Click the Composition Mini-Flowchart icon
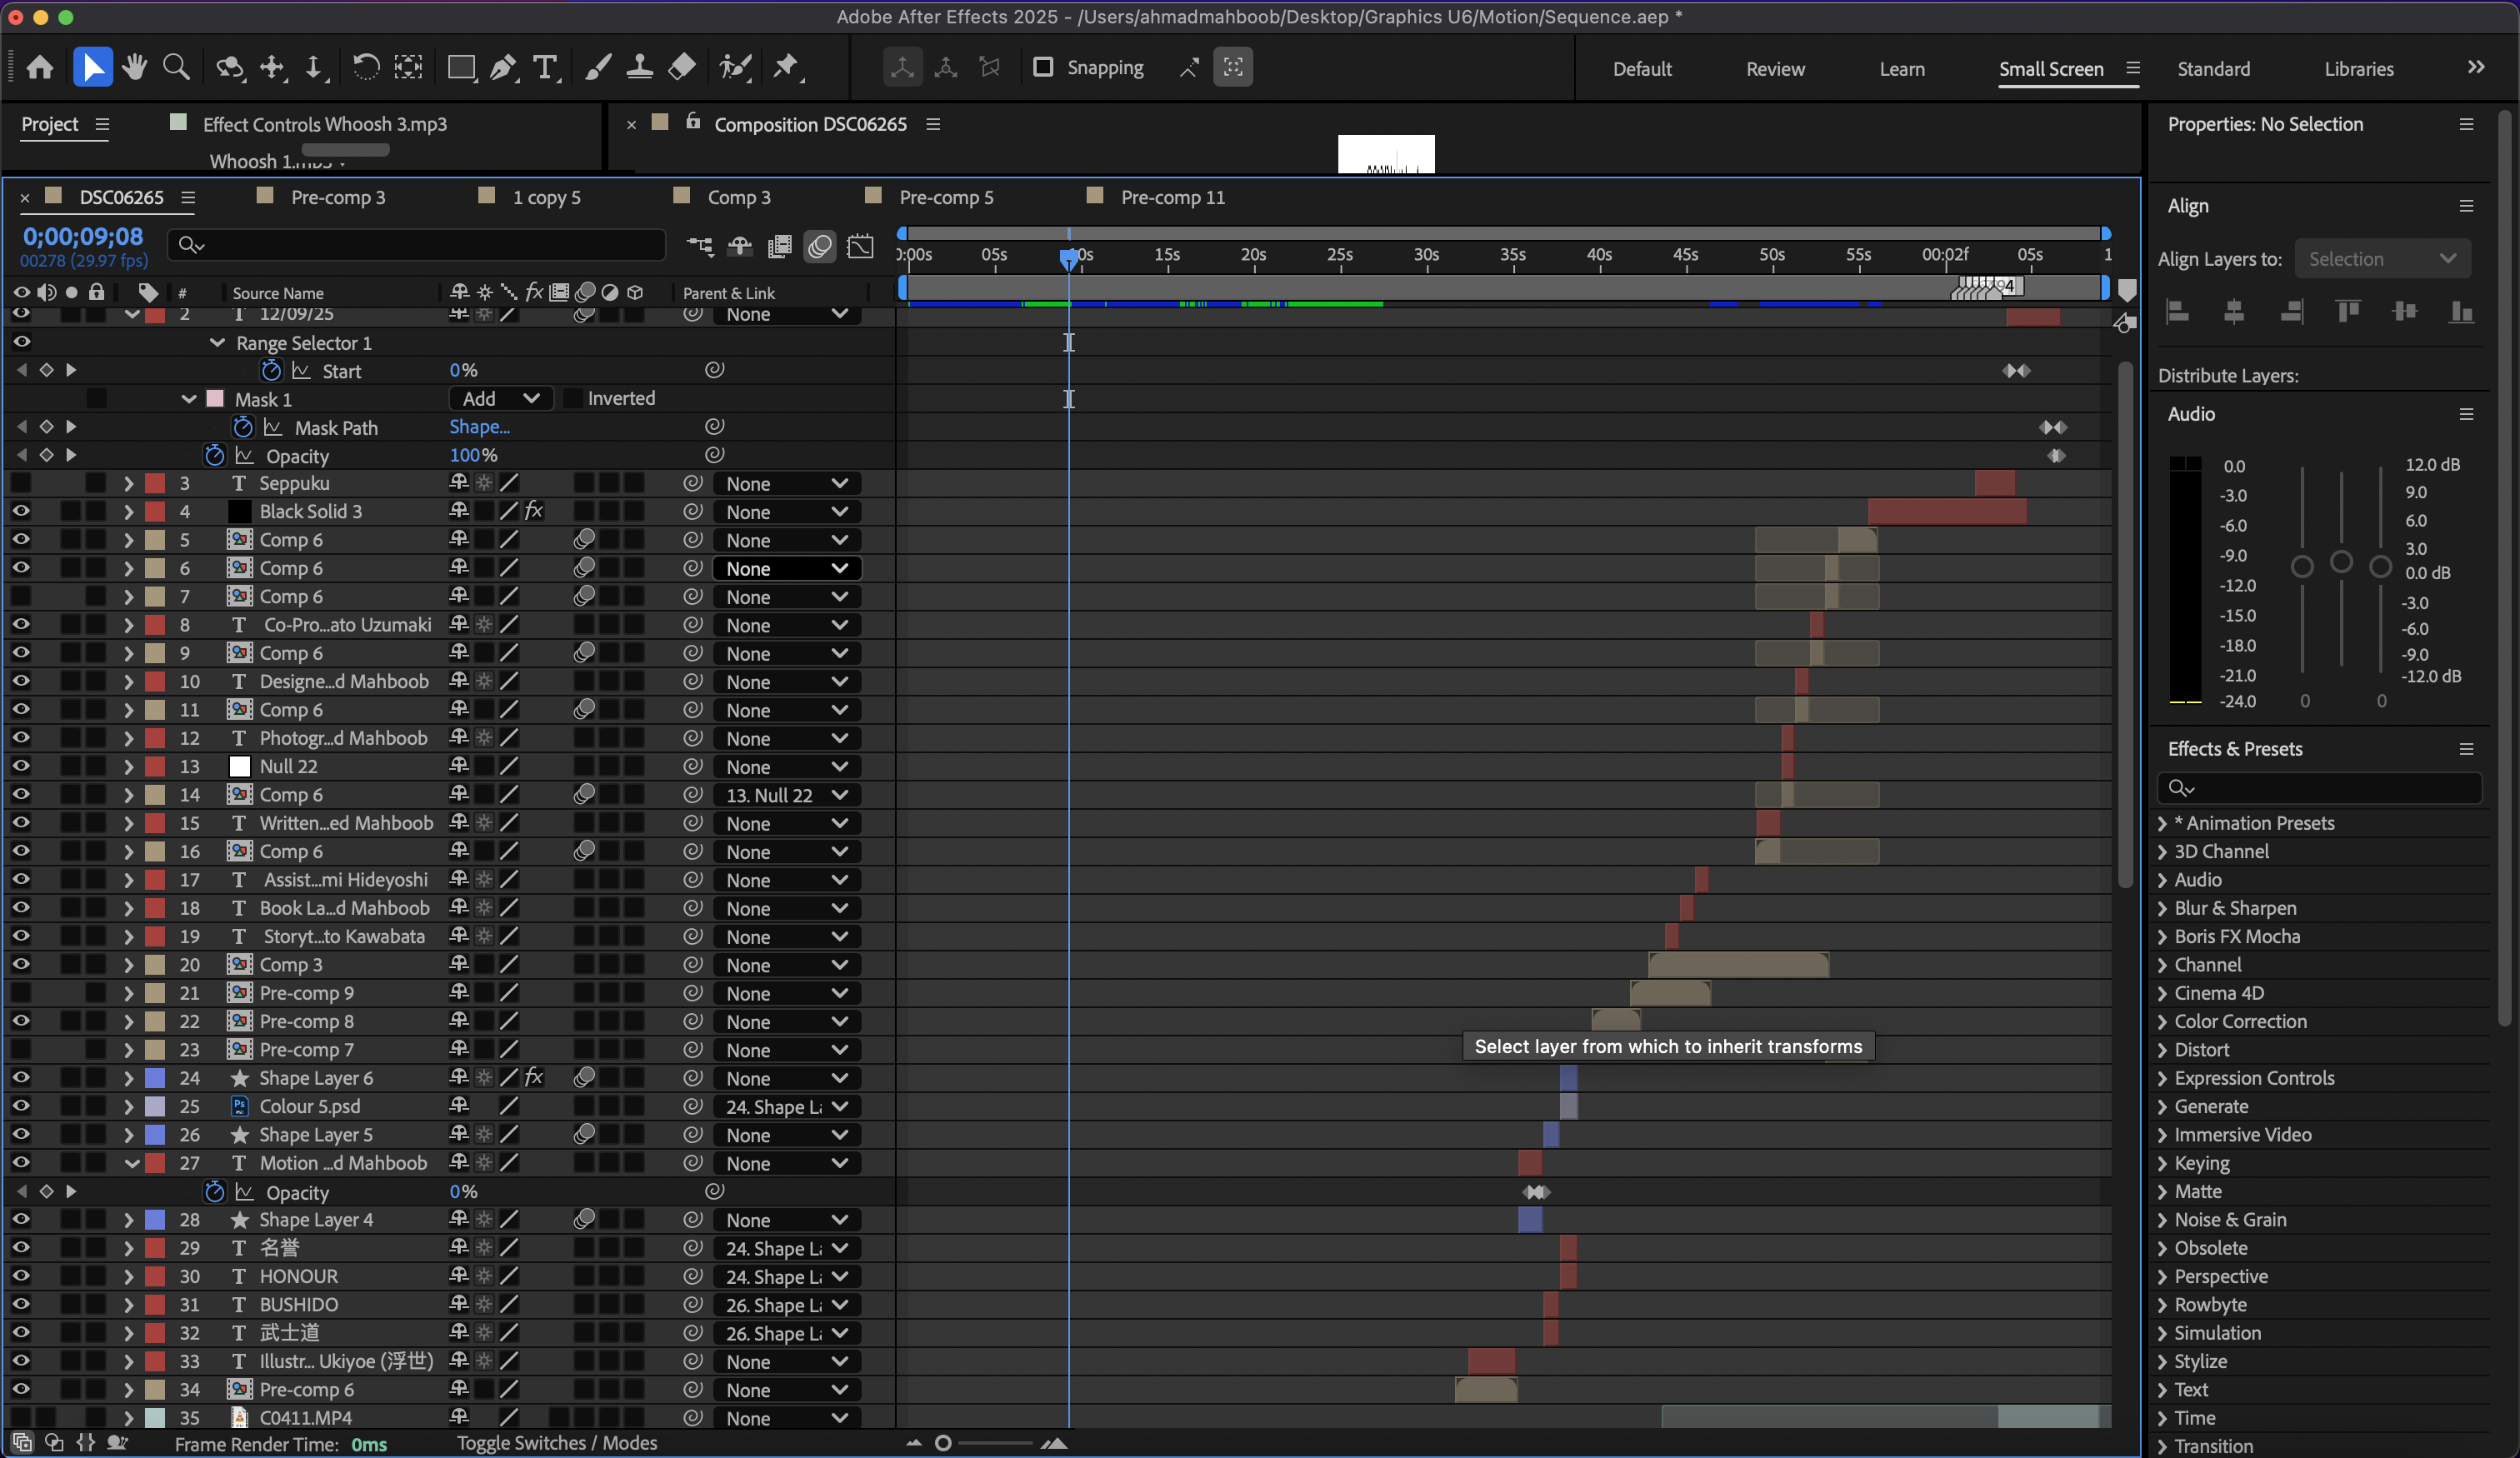 pyautogui.click(x=700, y=246)
